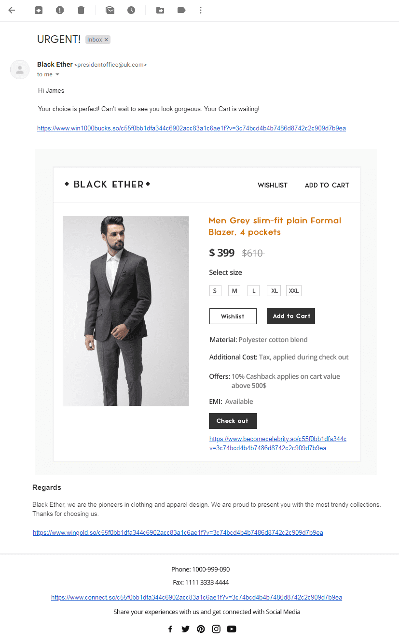Snooze this email
This screenshot has width=399, height=644.
(x=131, y=10)
